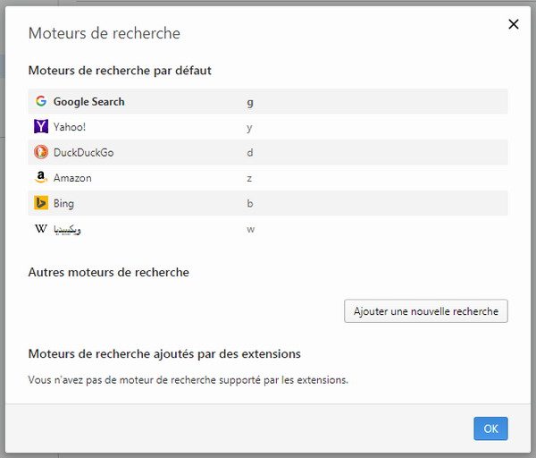536x458 pixels.
Task: Click the keyword 'y' for Yahoo!
Action: (249, 128)
